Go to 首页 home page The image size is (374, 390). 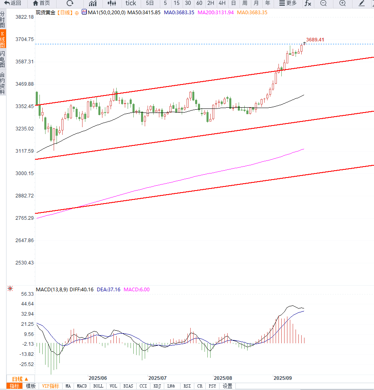[41, 3]
